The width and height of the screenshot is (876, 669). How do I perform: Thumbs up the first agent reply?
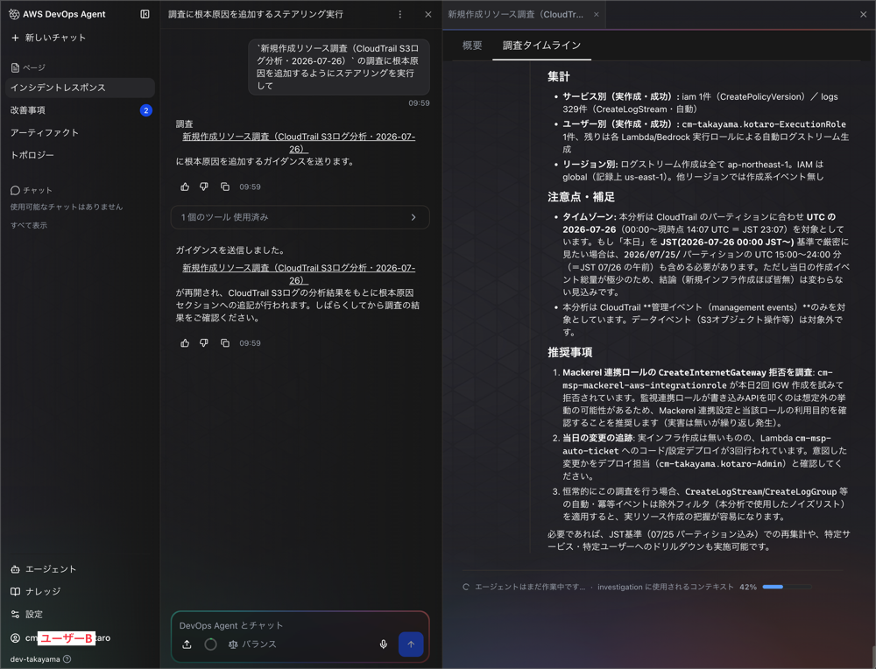[x=185, y=187]
